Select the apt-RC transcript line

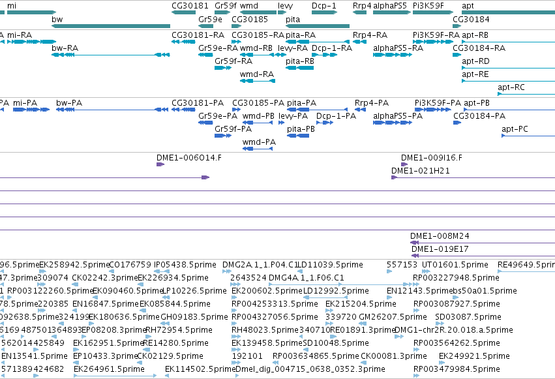(x=526, y=94)
